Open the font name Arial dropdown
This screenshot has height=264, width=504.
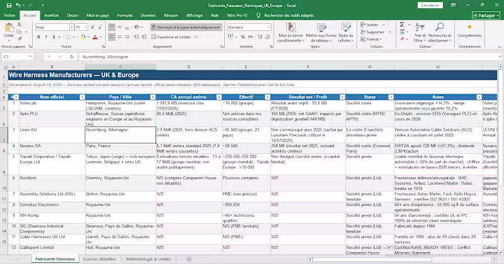tap(72, 27)
